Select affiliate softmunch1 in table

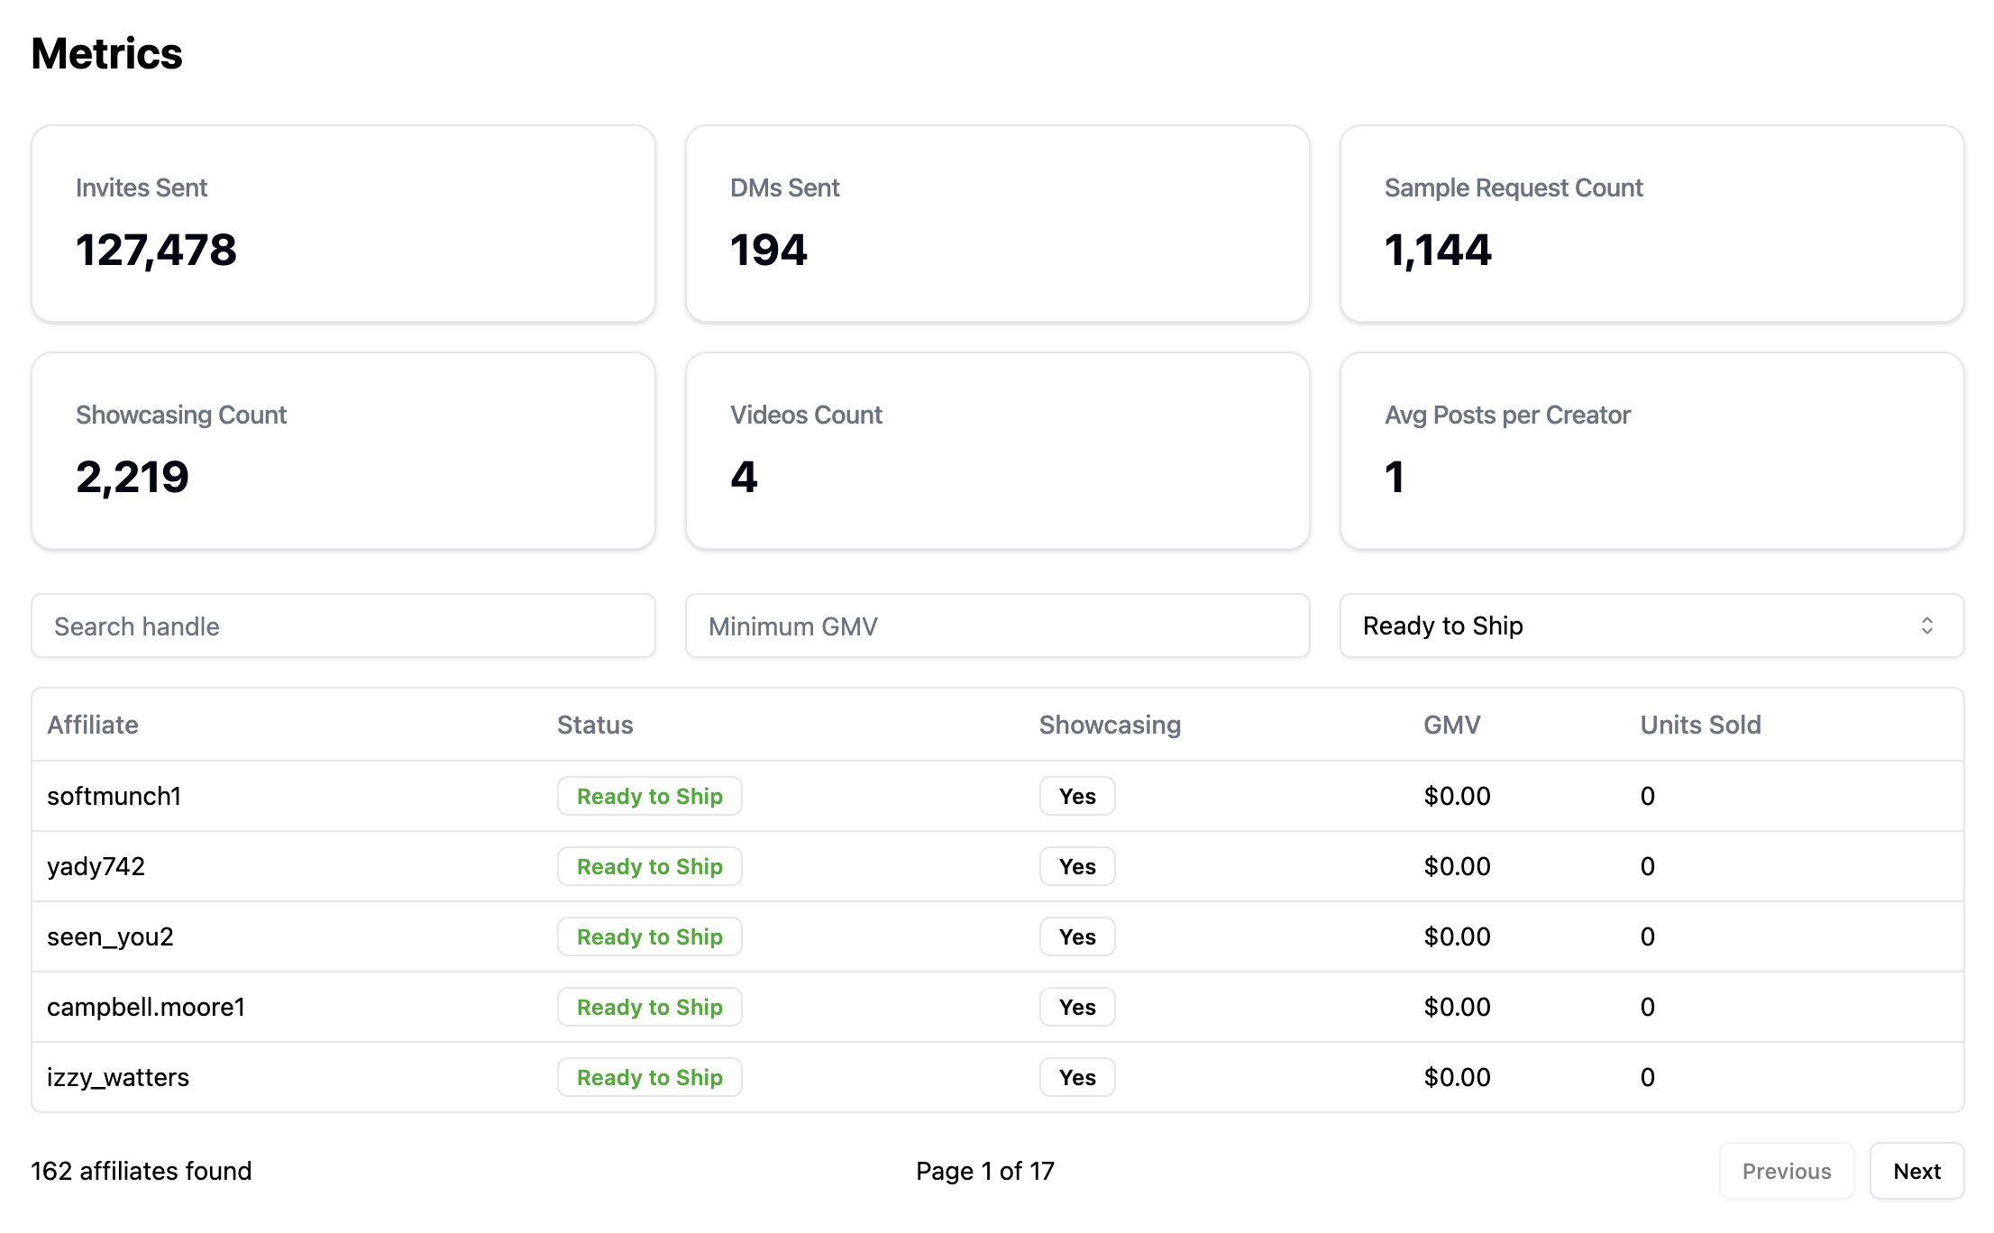114,796
